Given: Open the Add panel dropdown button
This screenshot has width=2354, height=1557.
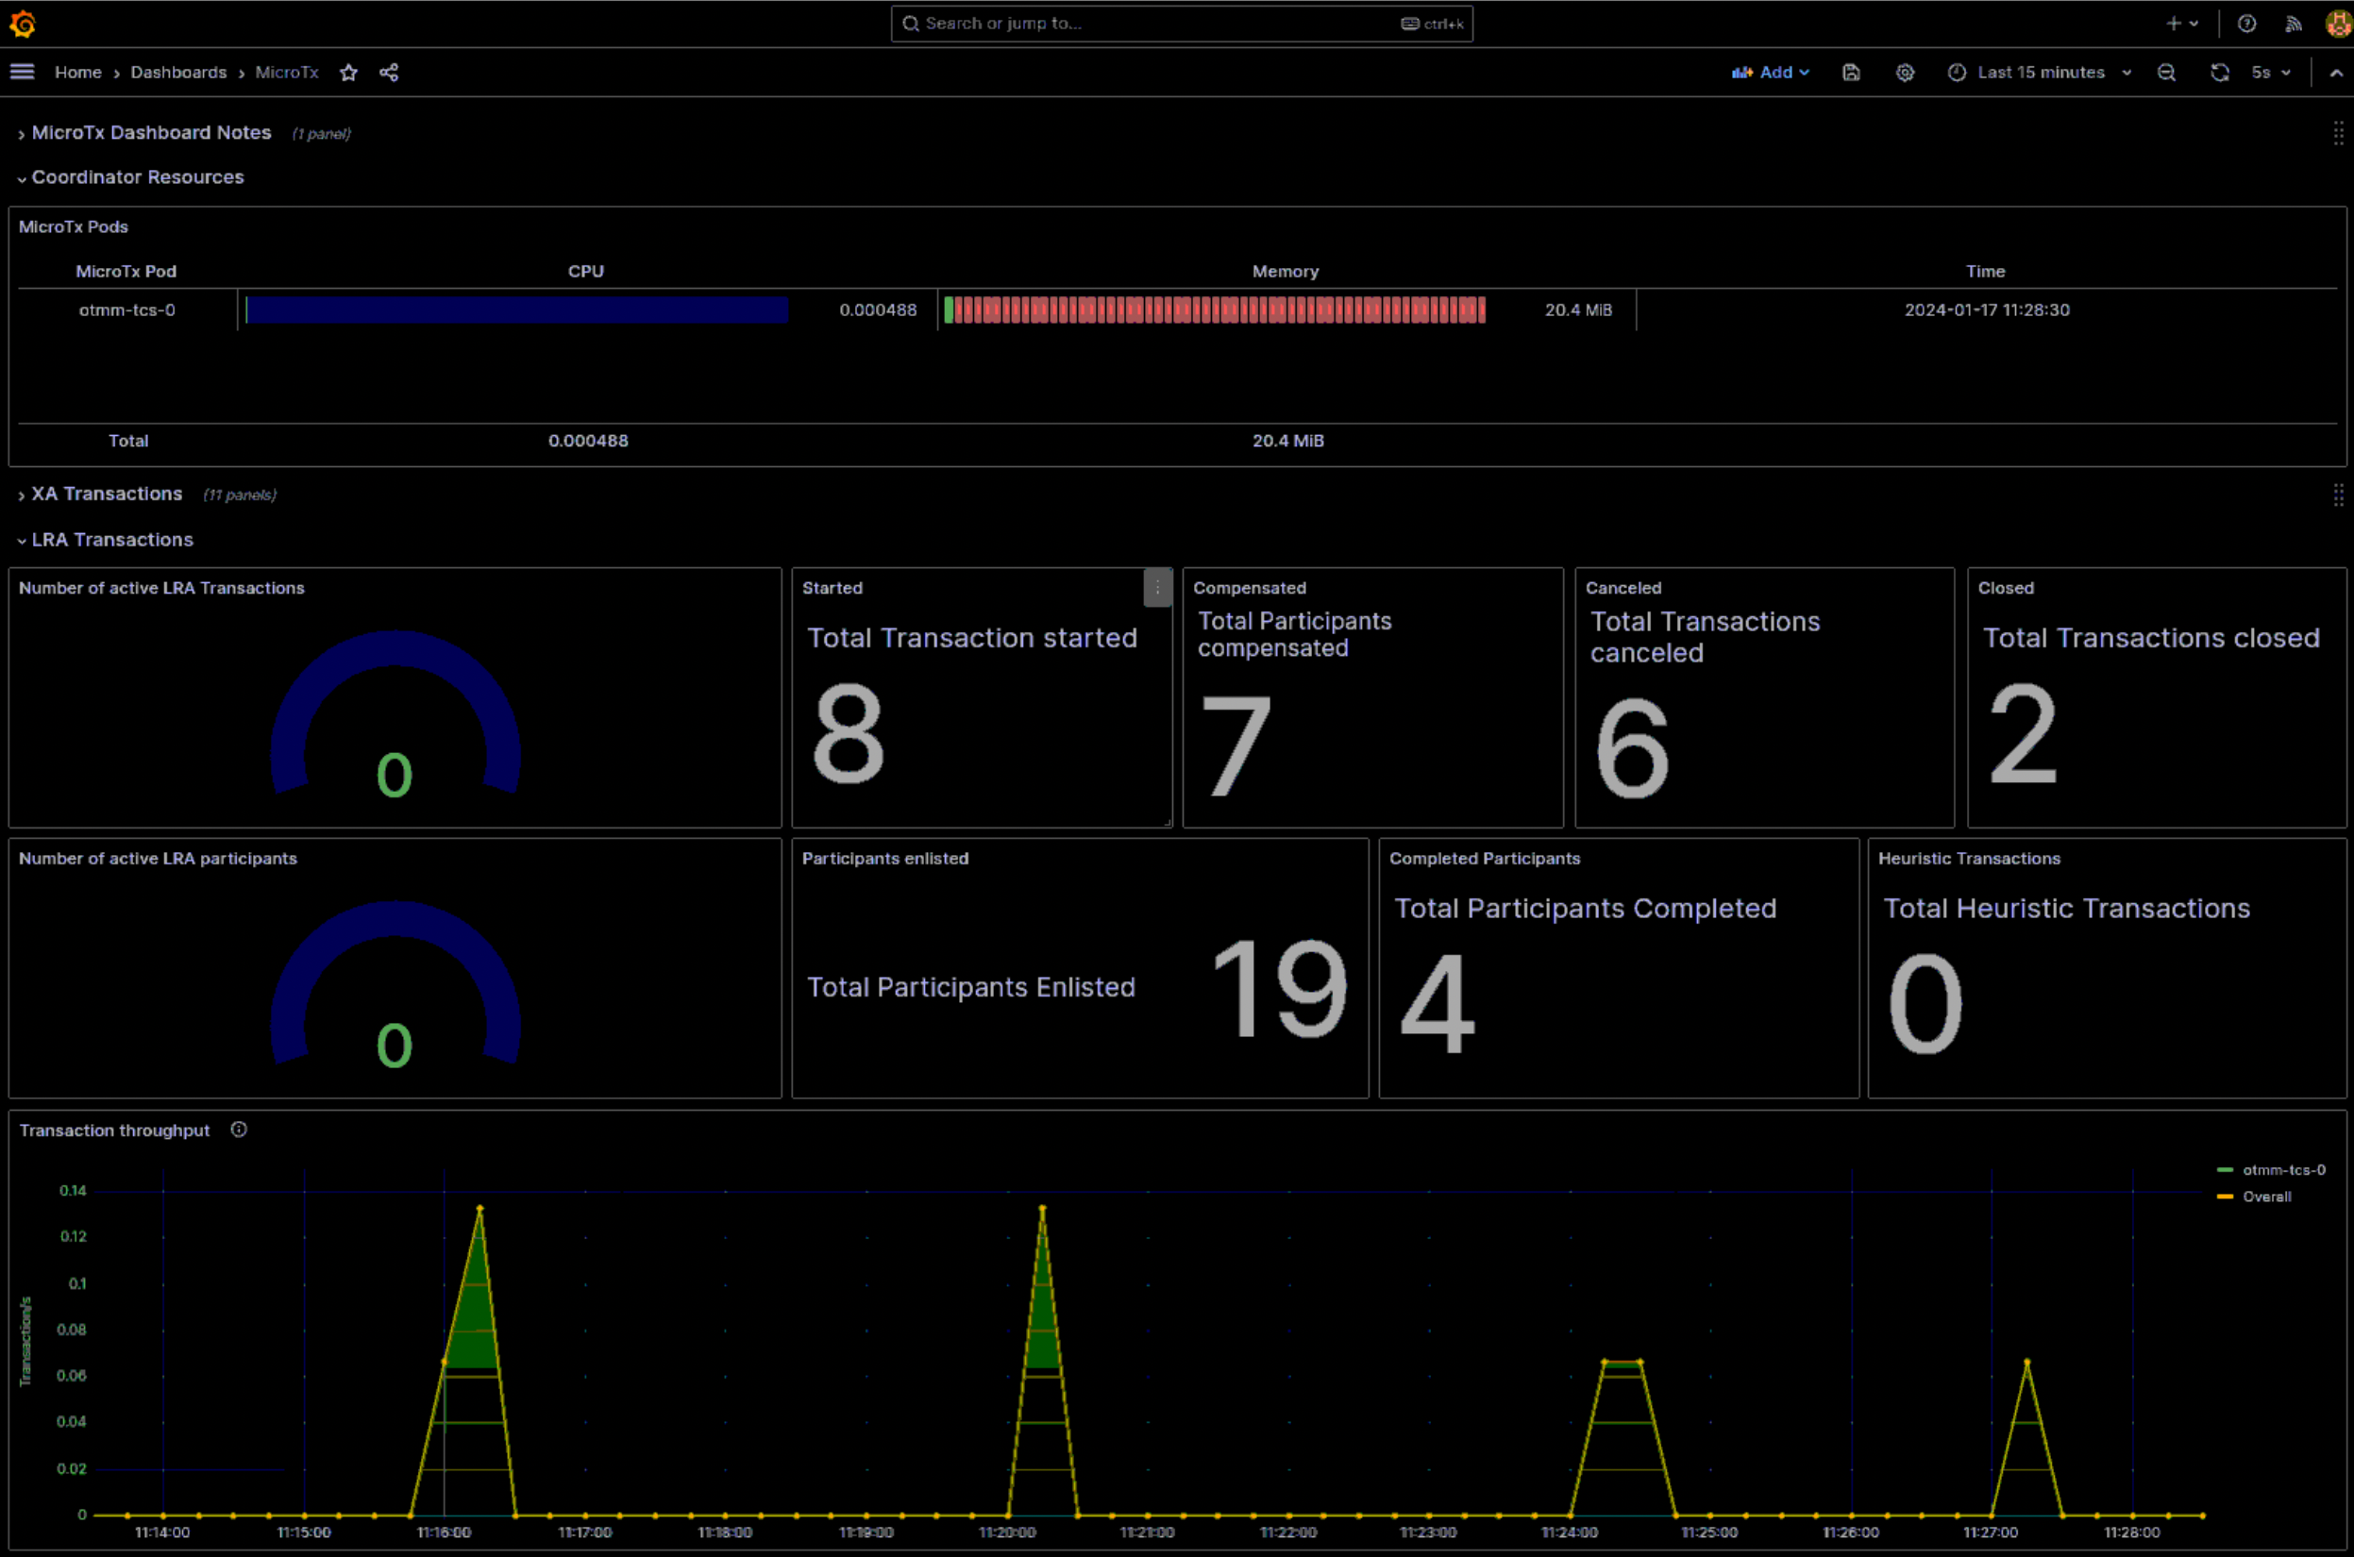Looking at the screenshot, I should (1771, 72).
